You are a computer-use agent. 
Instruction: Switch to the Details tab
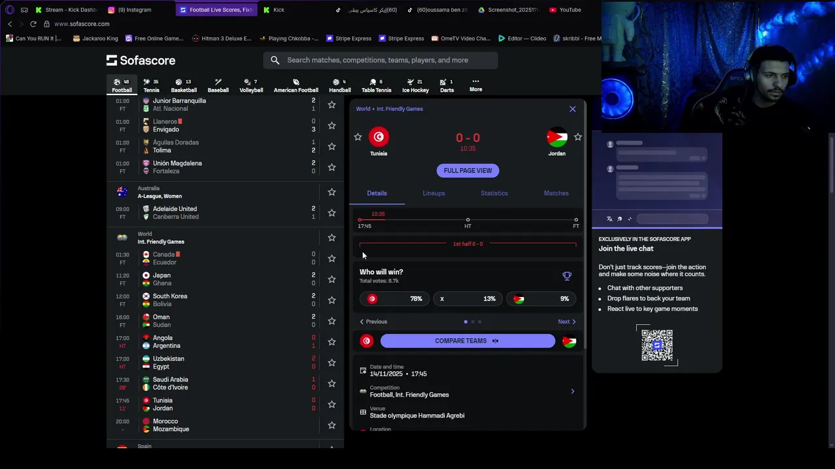(x=376, y=193)
